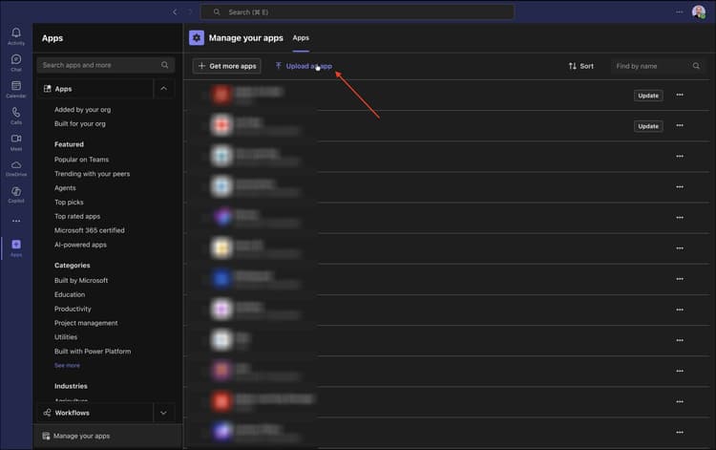The image size is (716, 450).
Task: Select Project management category
Action: (86, 323)
